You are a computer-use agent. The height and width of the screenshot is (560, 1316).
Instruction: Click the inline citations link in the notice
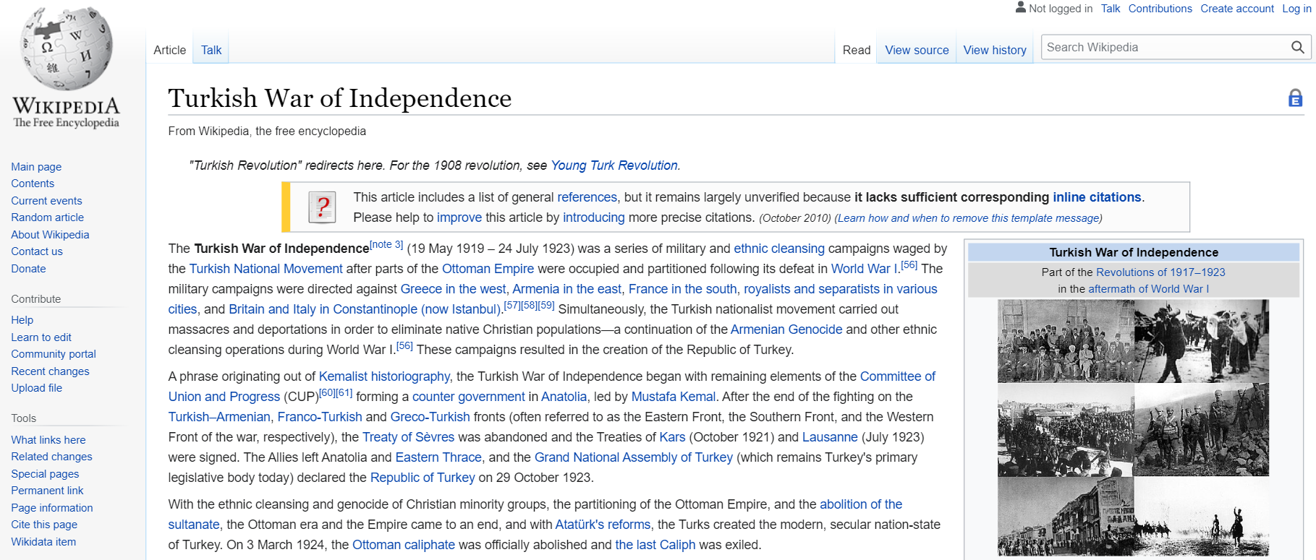(1097, 197)
